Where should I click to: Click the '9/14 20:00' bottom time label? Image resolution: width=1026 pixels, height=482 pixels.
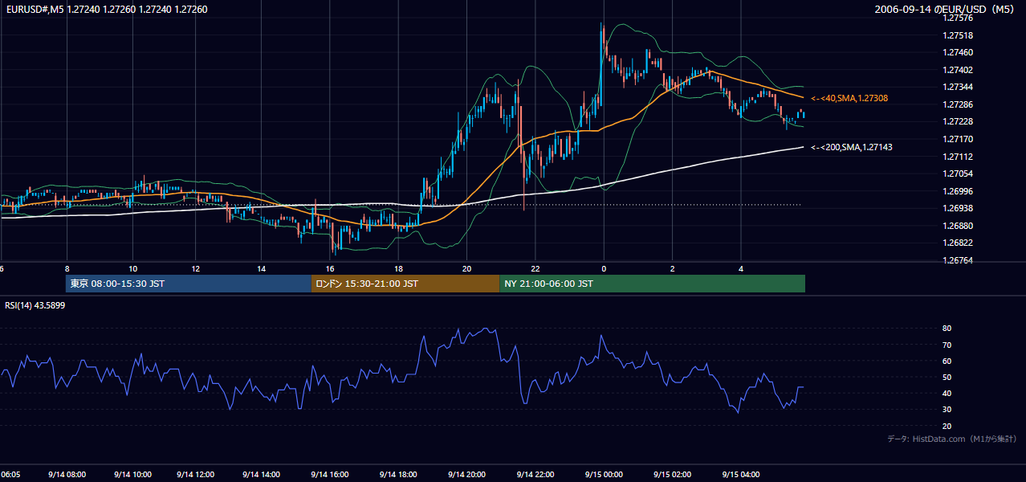point(468,475)
